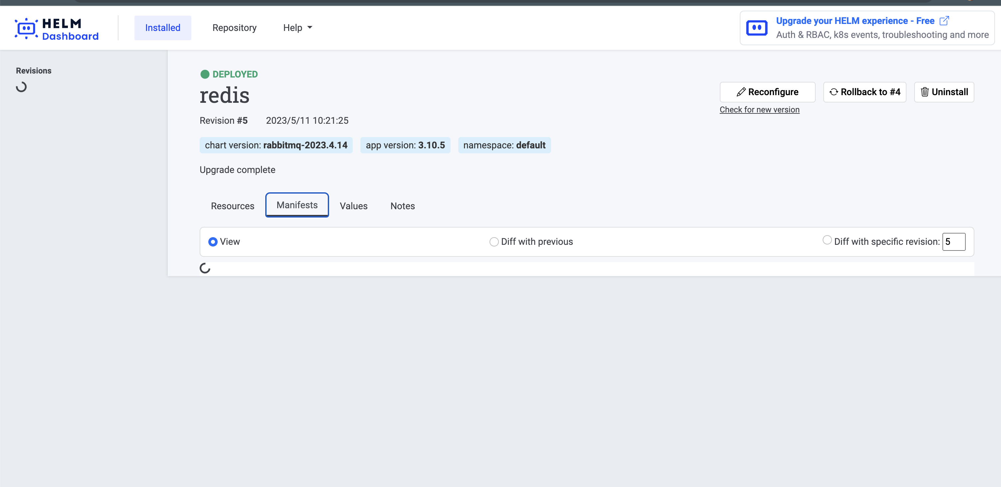
Task: Select the pencil icon on the Reconfigure button
Action: point(742,92)
